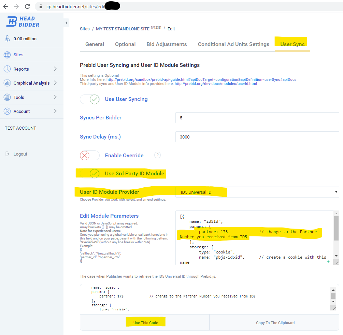The height and width of the screenshot is (335, 343).
Task: Click the money bag balance icon
Action: (x=7, y=39)
